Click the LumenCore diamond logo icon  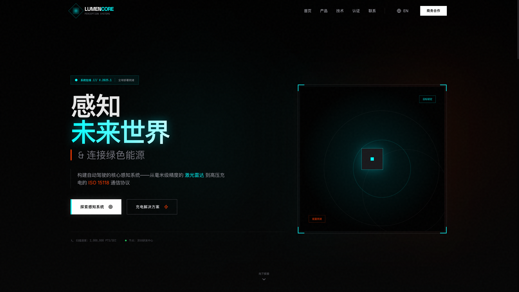coord(76,11)
